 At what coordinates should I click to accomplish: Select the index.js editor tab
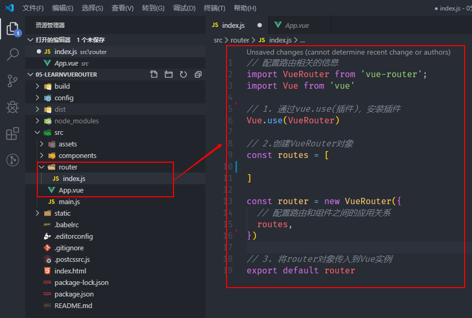(237, 25)
